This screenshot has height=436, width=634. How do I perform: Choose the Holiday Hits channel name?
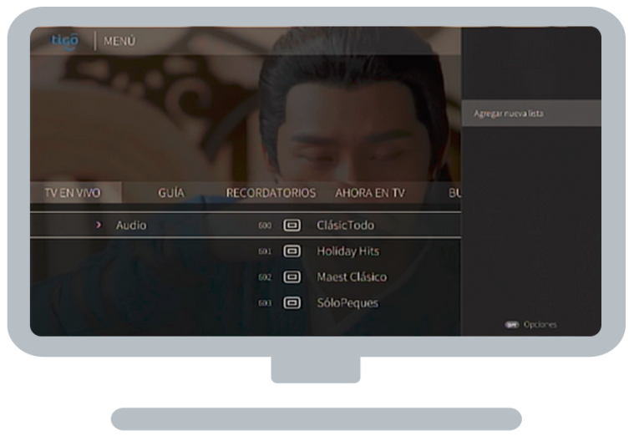[x=348, y=251]
